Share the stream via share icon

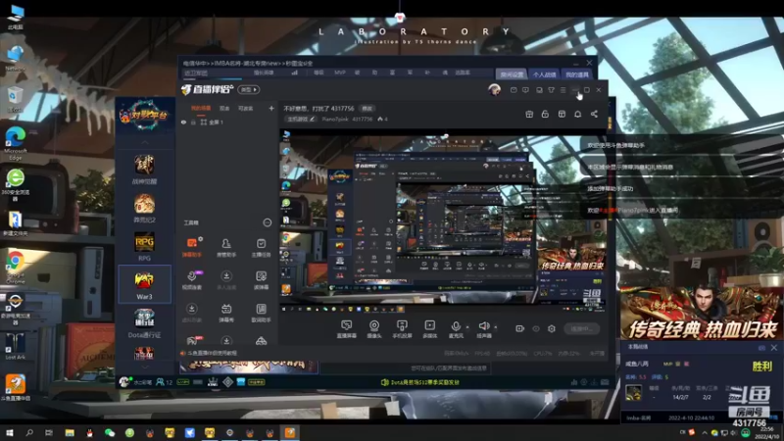594,114
